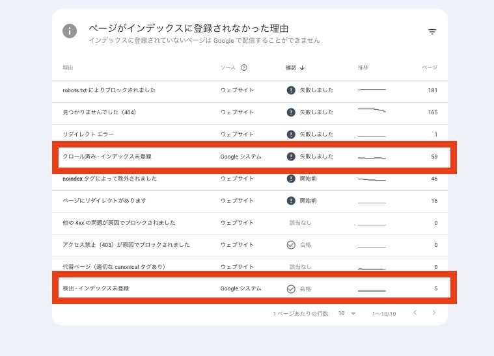
Task: Sort by the 確認 column arrow
Action: click(302, 68)
